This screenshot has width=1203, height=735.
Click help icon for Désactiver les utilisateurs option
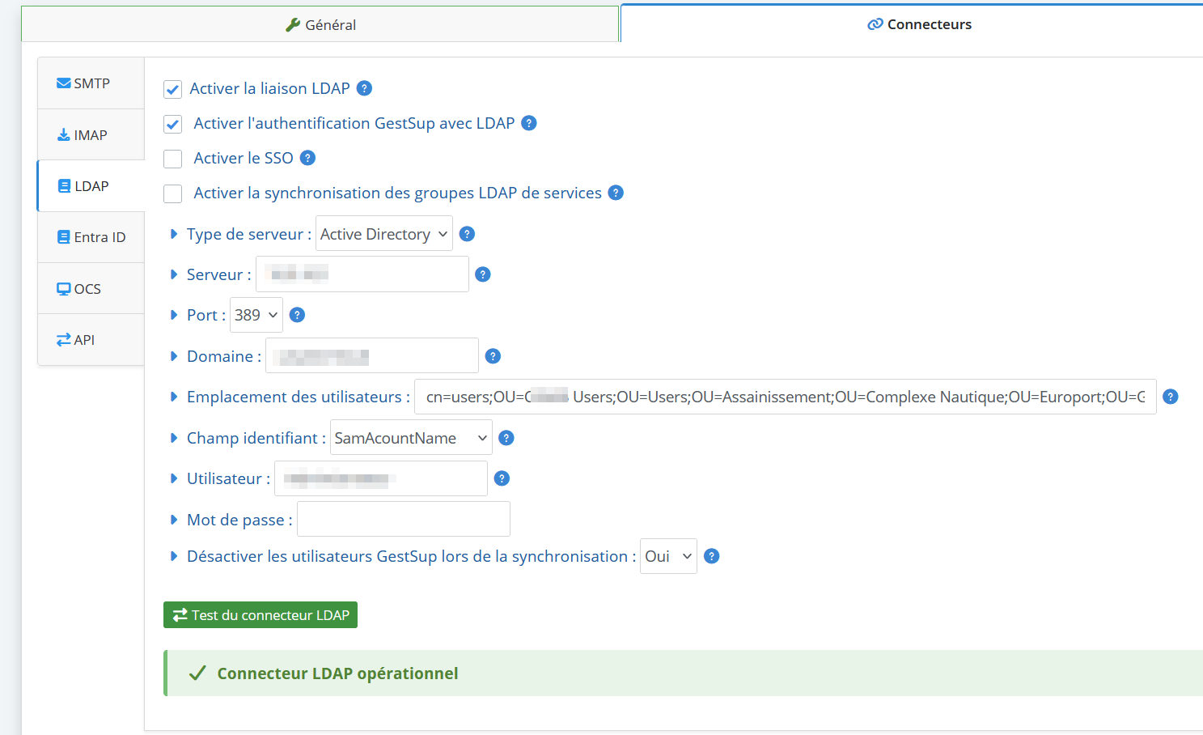(x=712, y=556)
